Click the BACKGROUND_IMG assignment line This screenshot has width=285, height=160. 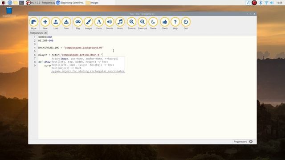71,48
